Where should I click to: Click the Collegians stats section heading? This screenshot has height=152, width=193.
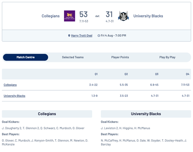point(47,114)
